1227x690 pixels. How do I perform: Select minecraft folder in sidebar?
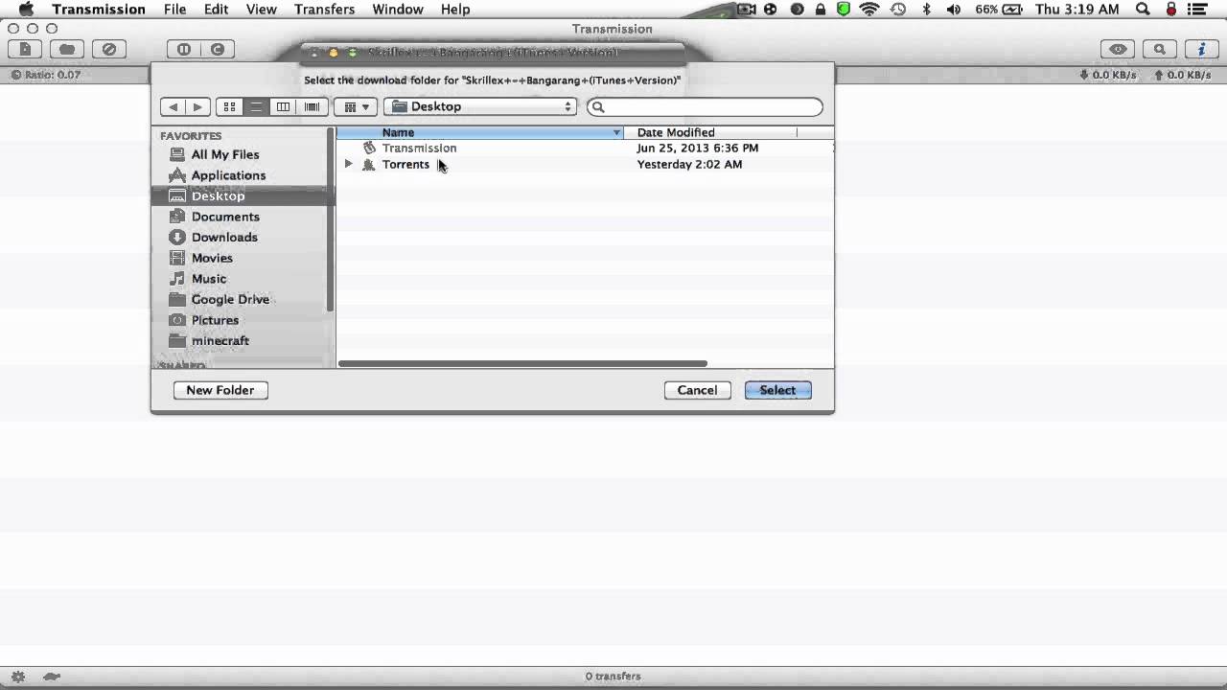[220, 341]
